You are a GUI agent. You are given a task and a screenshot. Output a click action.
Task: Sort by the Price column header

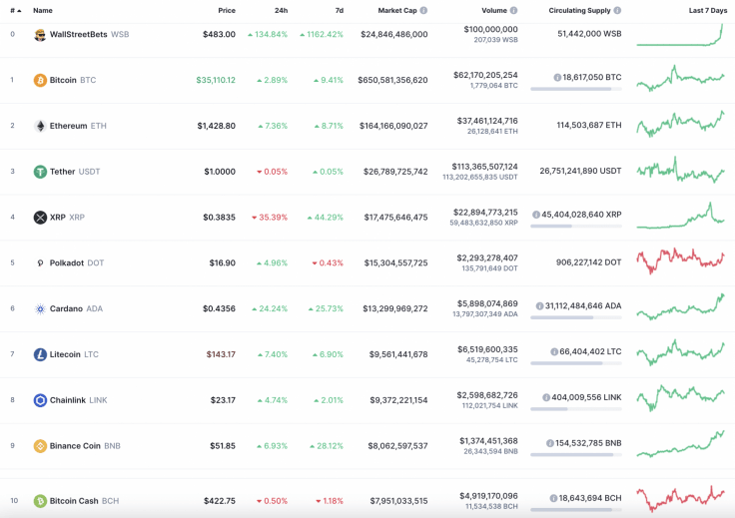pyautogui.click(x=227, y=10)
